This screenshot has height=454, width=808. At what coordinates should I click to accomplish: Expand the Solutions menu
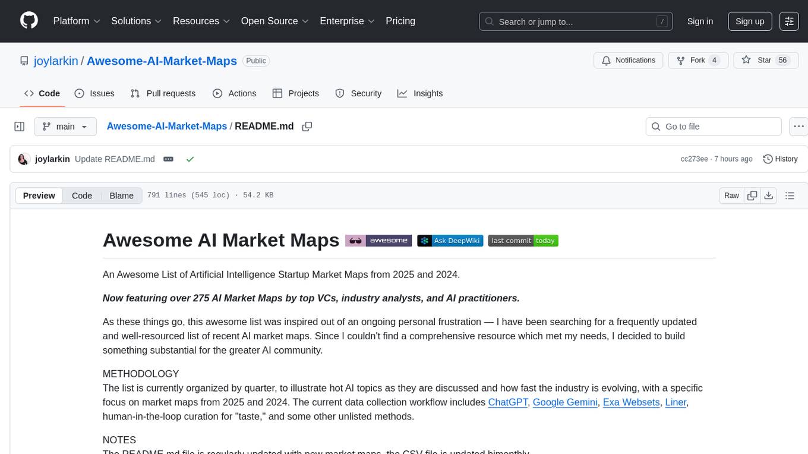[137, 21]
